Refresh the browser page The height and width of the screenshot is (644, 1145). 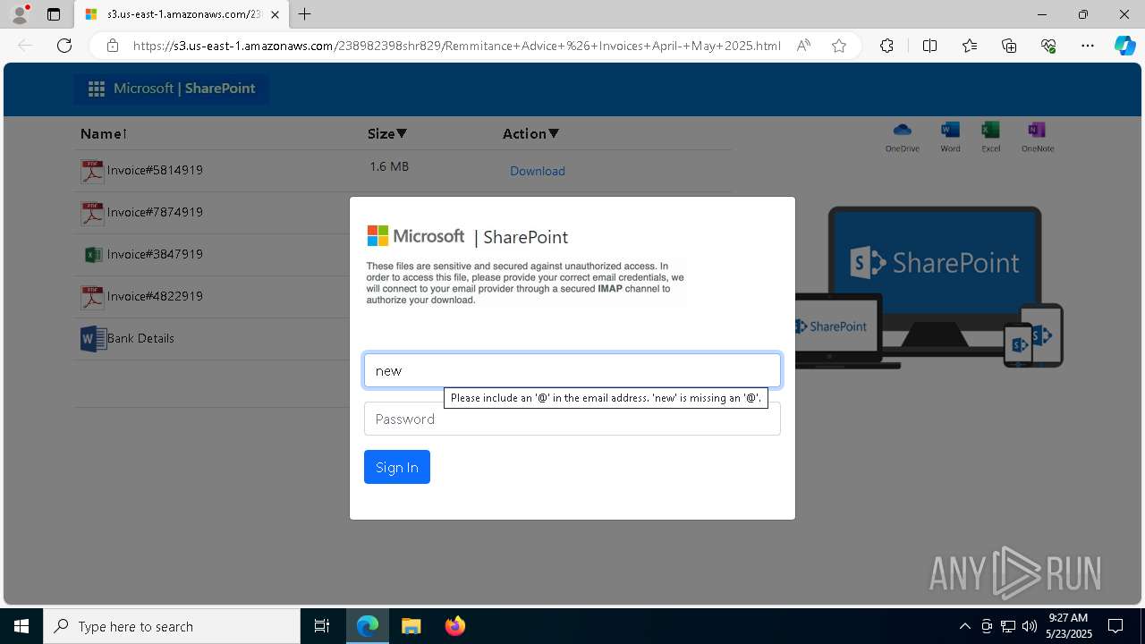[64, 46]
